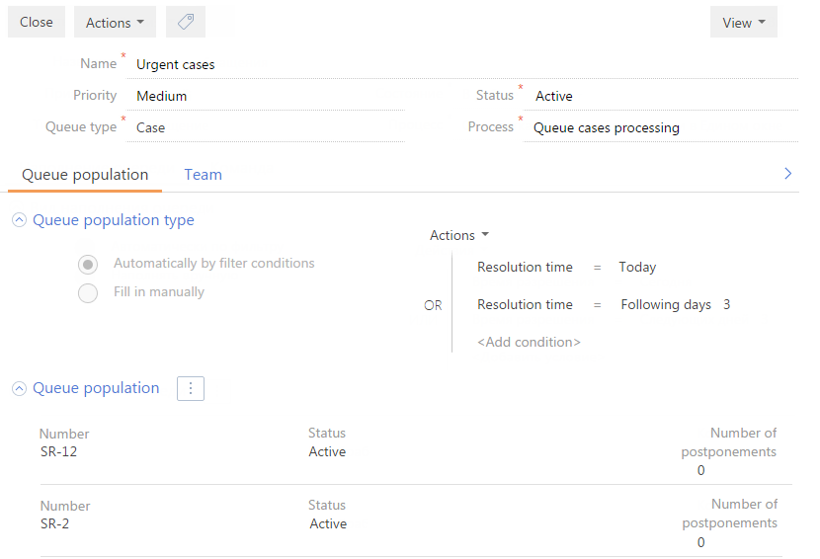Edit the days value 3
The image size is (820, 559).
pyautogui.click(x=726, y=304)
